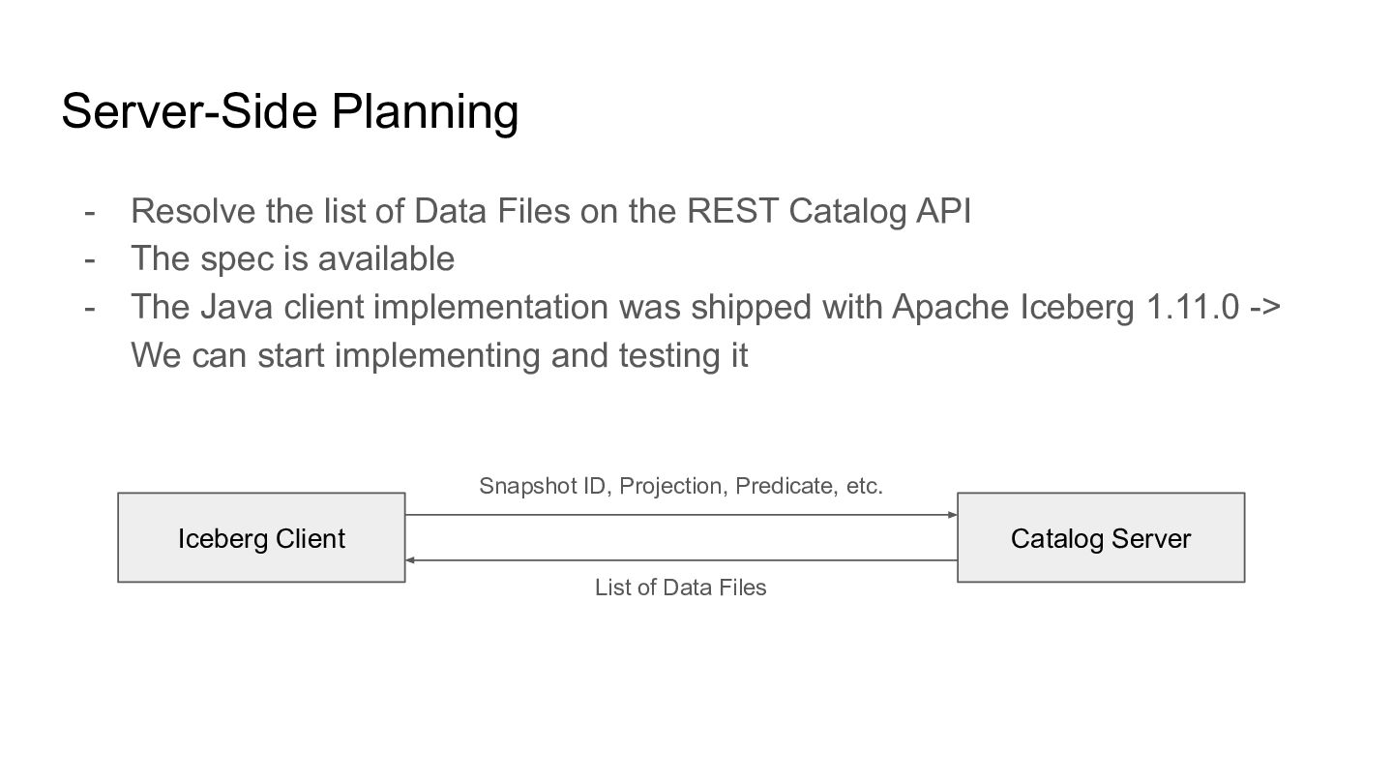Click the Server-Side Planning slide title
Viewport: 1393px width, 784px height.
pos(290,111)
